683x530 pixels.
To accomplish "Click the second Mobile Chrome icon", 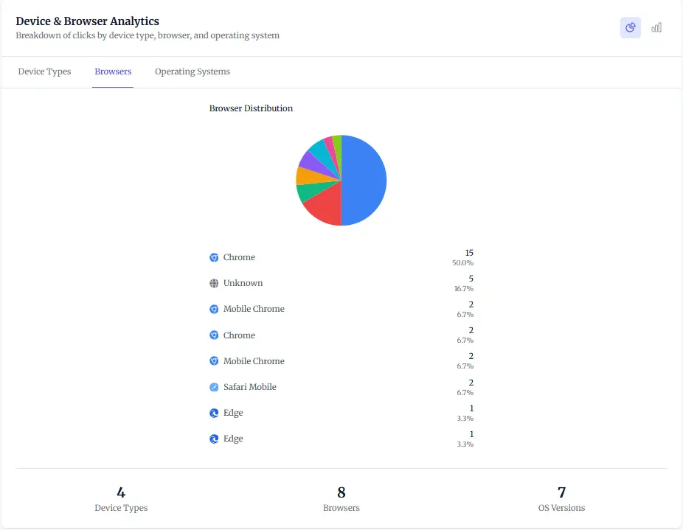I will (214, 361).
